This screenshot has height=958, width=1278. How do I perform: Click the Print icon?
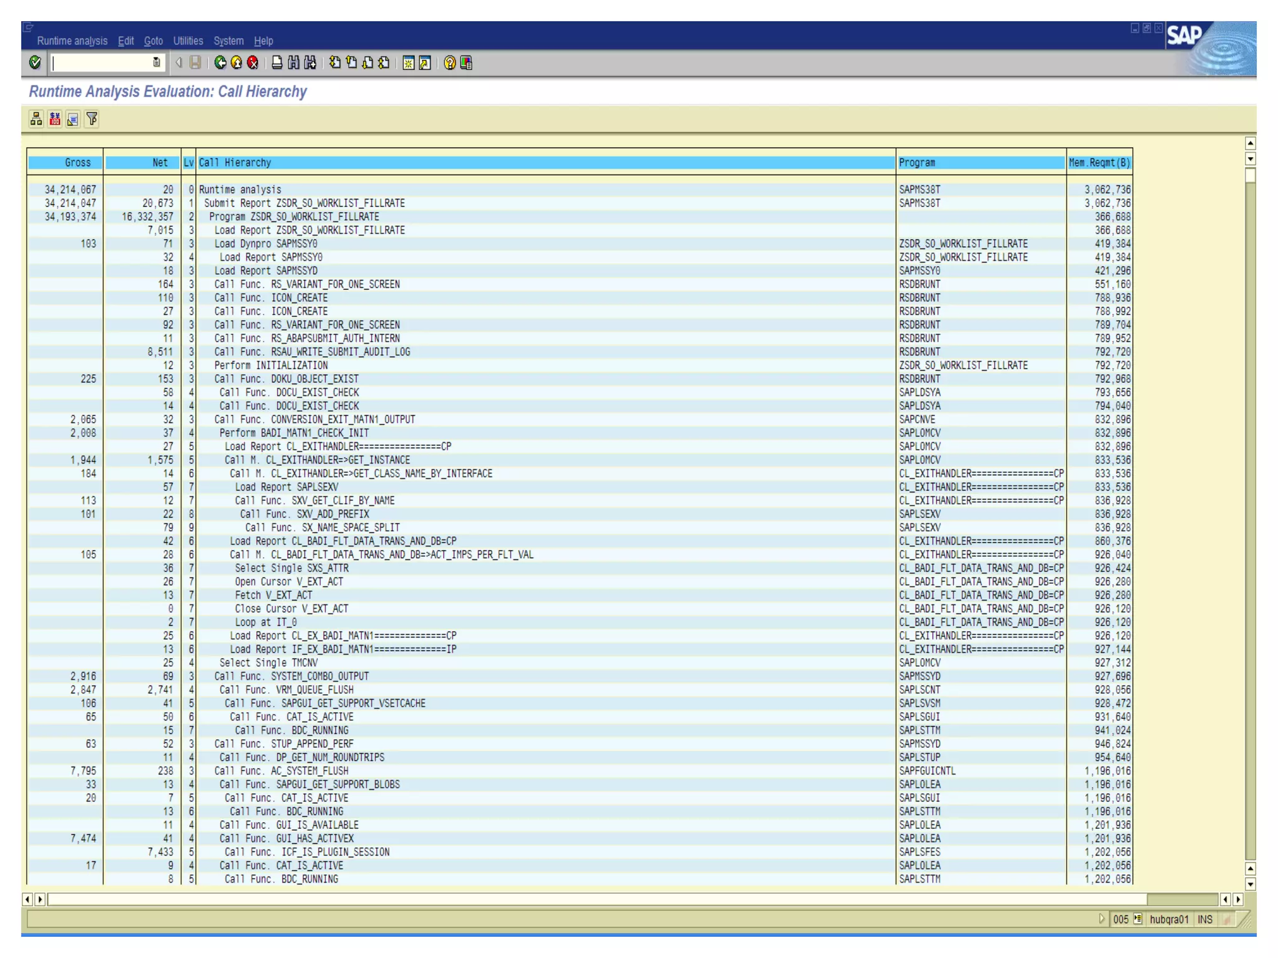[x=277, y=62]
